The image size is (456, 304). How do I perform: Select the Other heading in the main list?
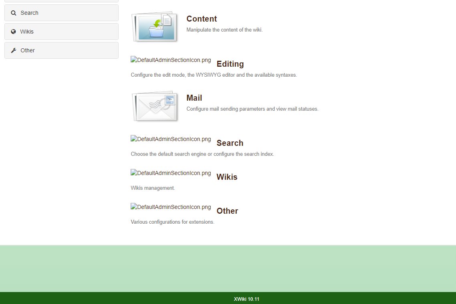[x=227, y=211]
